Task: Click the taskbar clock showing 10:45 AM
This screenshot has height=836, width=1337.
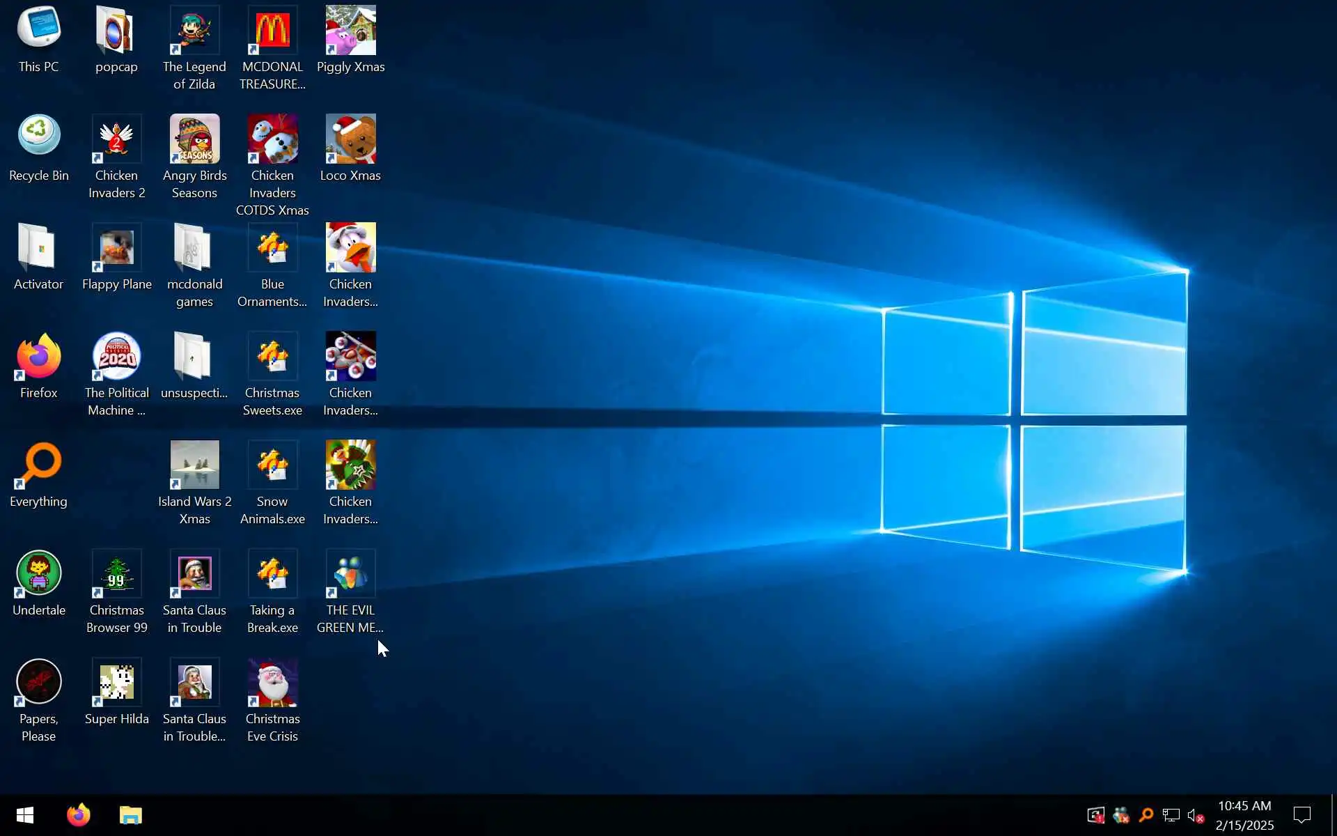Action: click(x=1244, y=815)
